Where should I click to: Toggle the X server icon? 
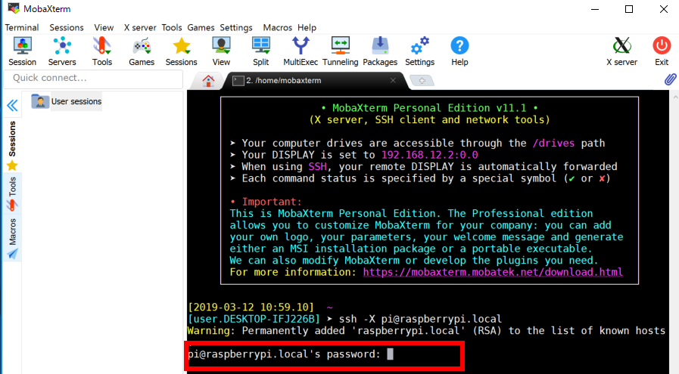[x=621, y=51]
